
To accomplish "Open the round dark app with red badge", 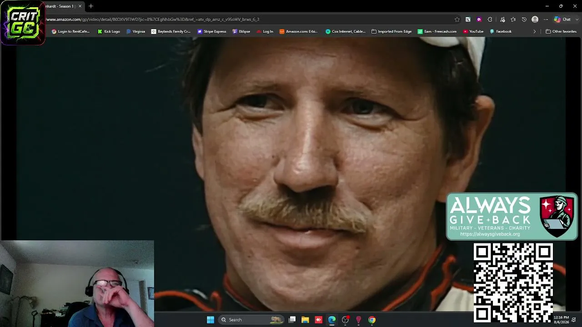I will click(x=346, y=320).
